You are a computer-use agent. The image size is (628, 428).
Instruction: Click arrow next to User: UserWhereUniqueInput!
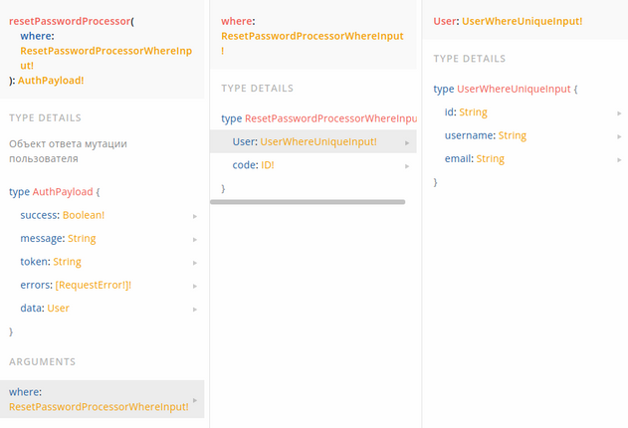pyautogui.click(x=407, y=143)
